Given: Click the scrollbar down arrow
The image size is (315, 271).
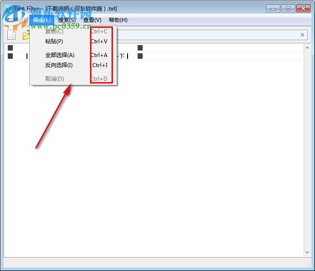Looking at the screenshot, I should (307, 253).
